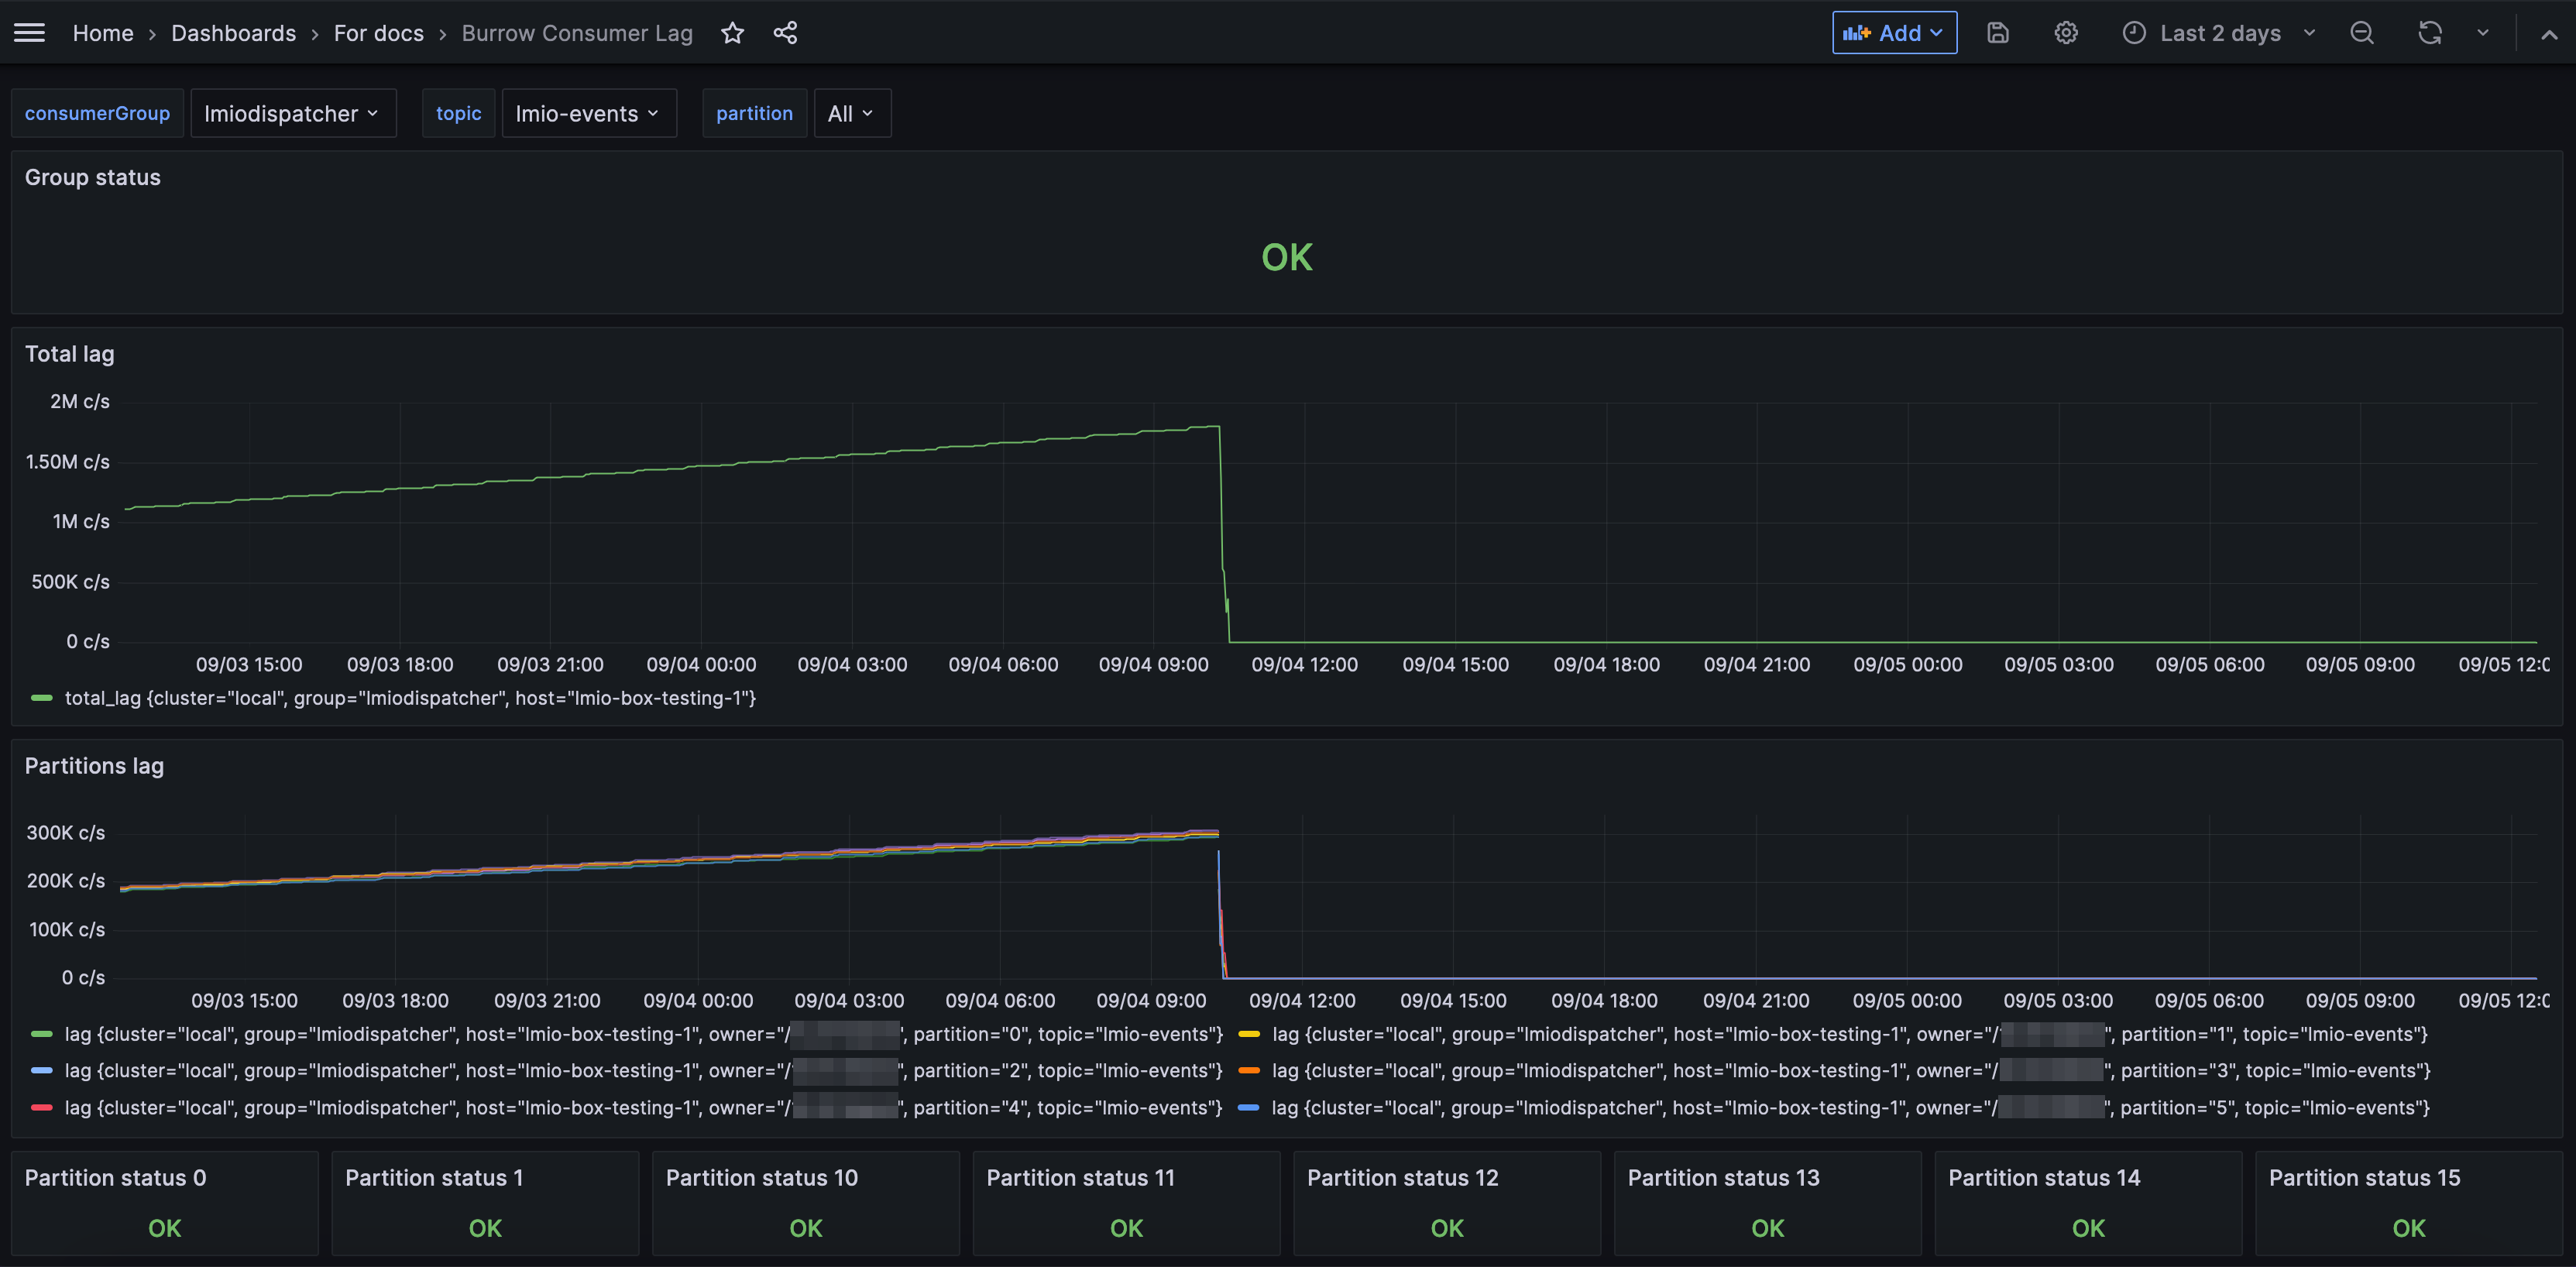Click the Partition status 0 panel title
The width and height of the screenshot is (2576, 1267).
point(115,1178)
